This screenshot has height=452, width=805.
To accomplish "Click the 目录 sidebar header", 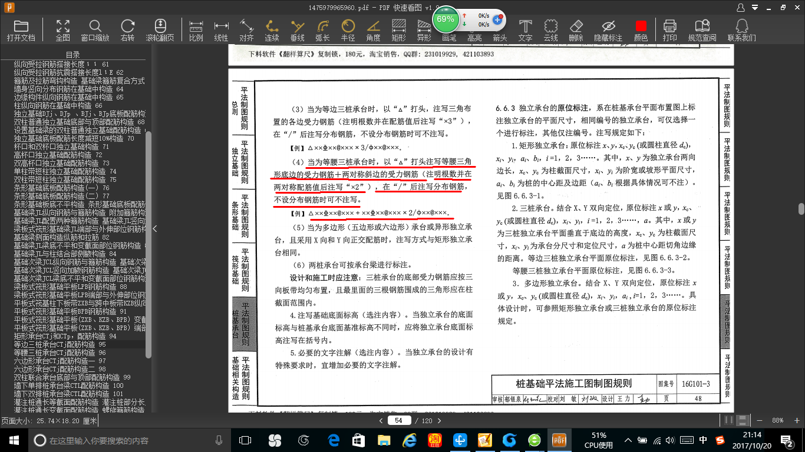I will point(73,55).
